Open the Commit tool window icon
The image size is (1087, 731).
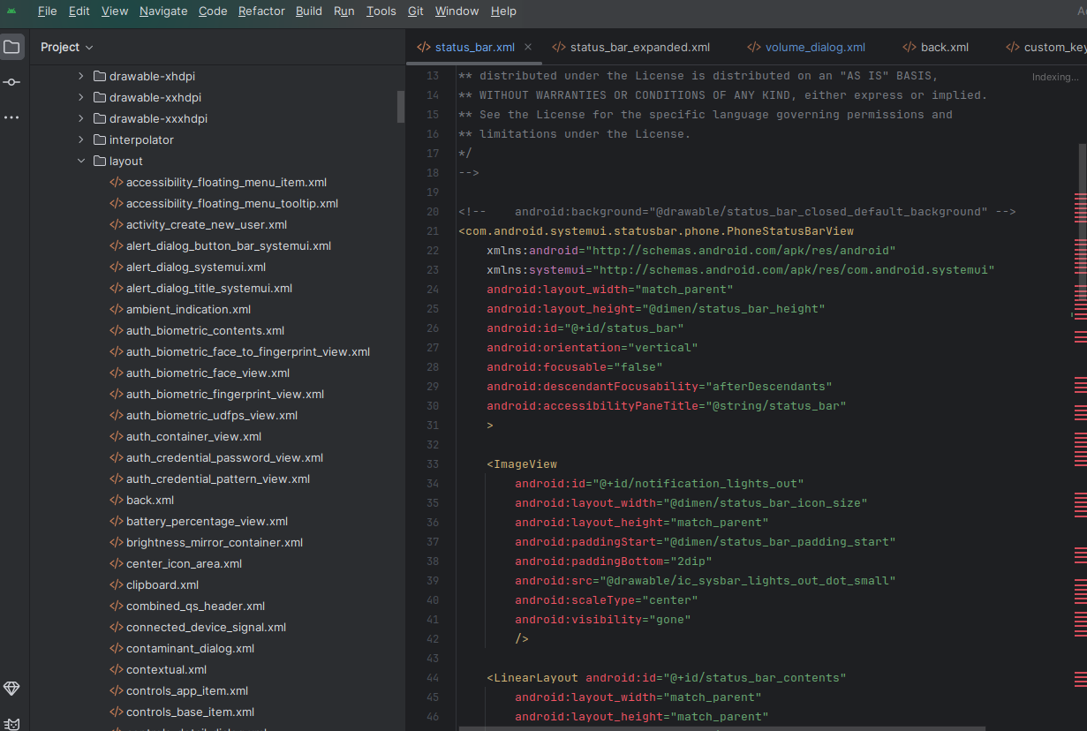[12, 81]
